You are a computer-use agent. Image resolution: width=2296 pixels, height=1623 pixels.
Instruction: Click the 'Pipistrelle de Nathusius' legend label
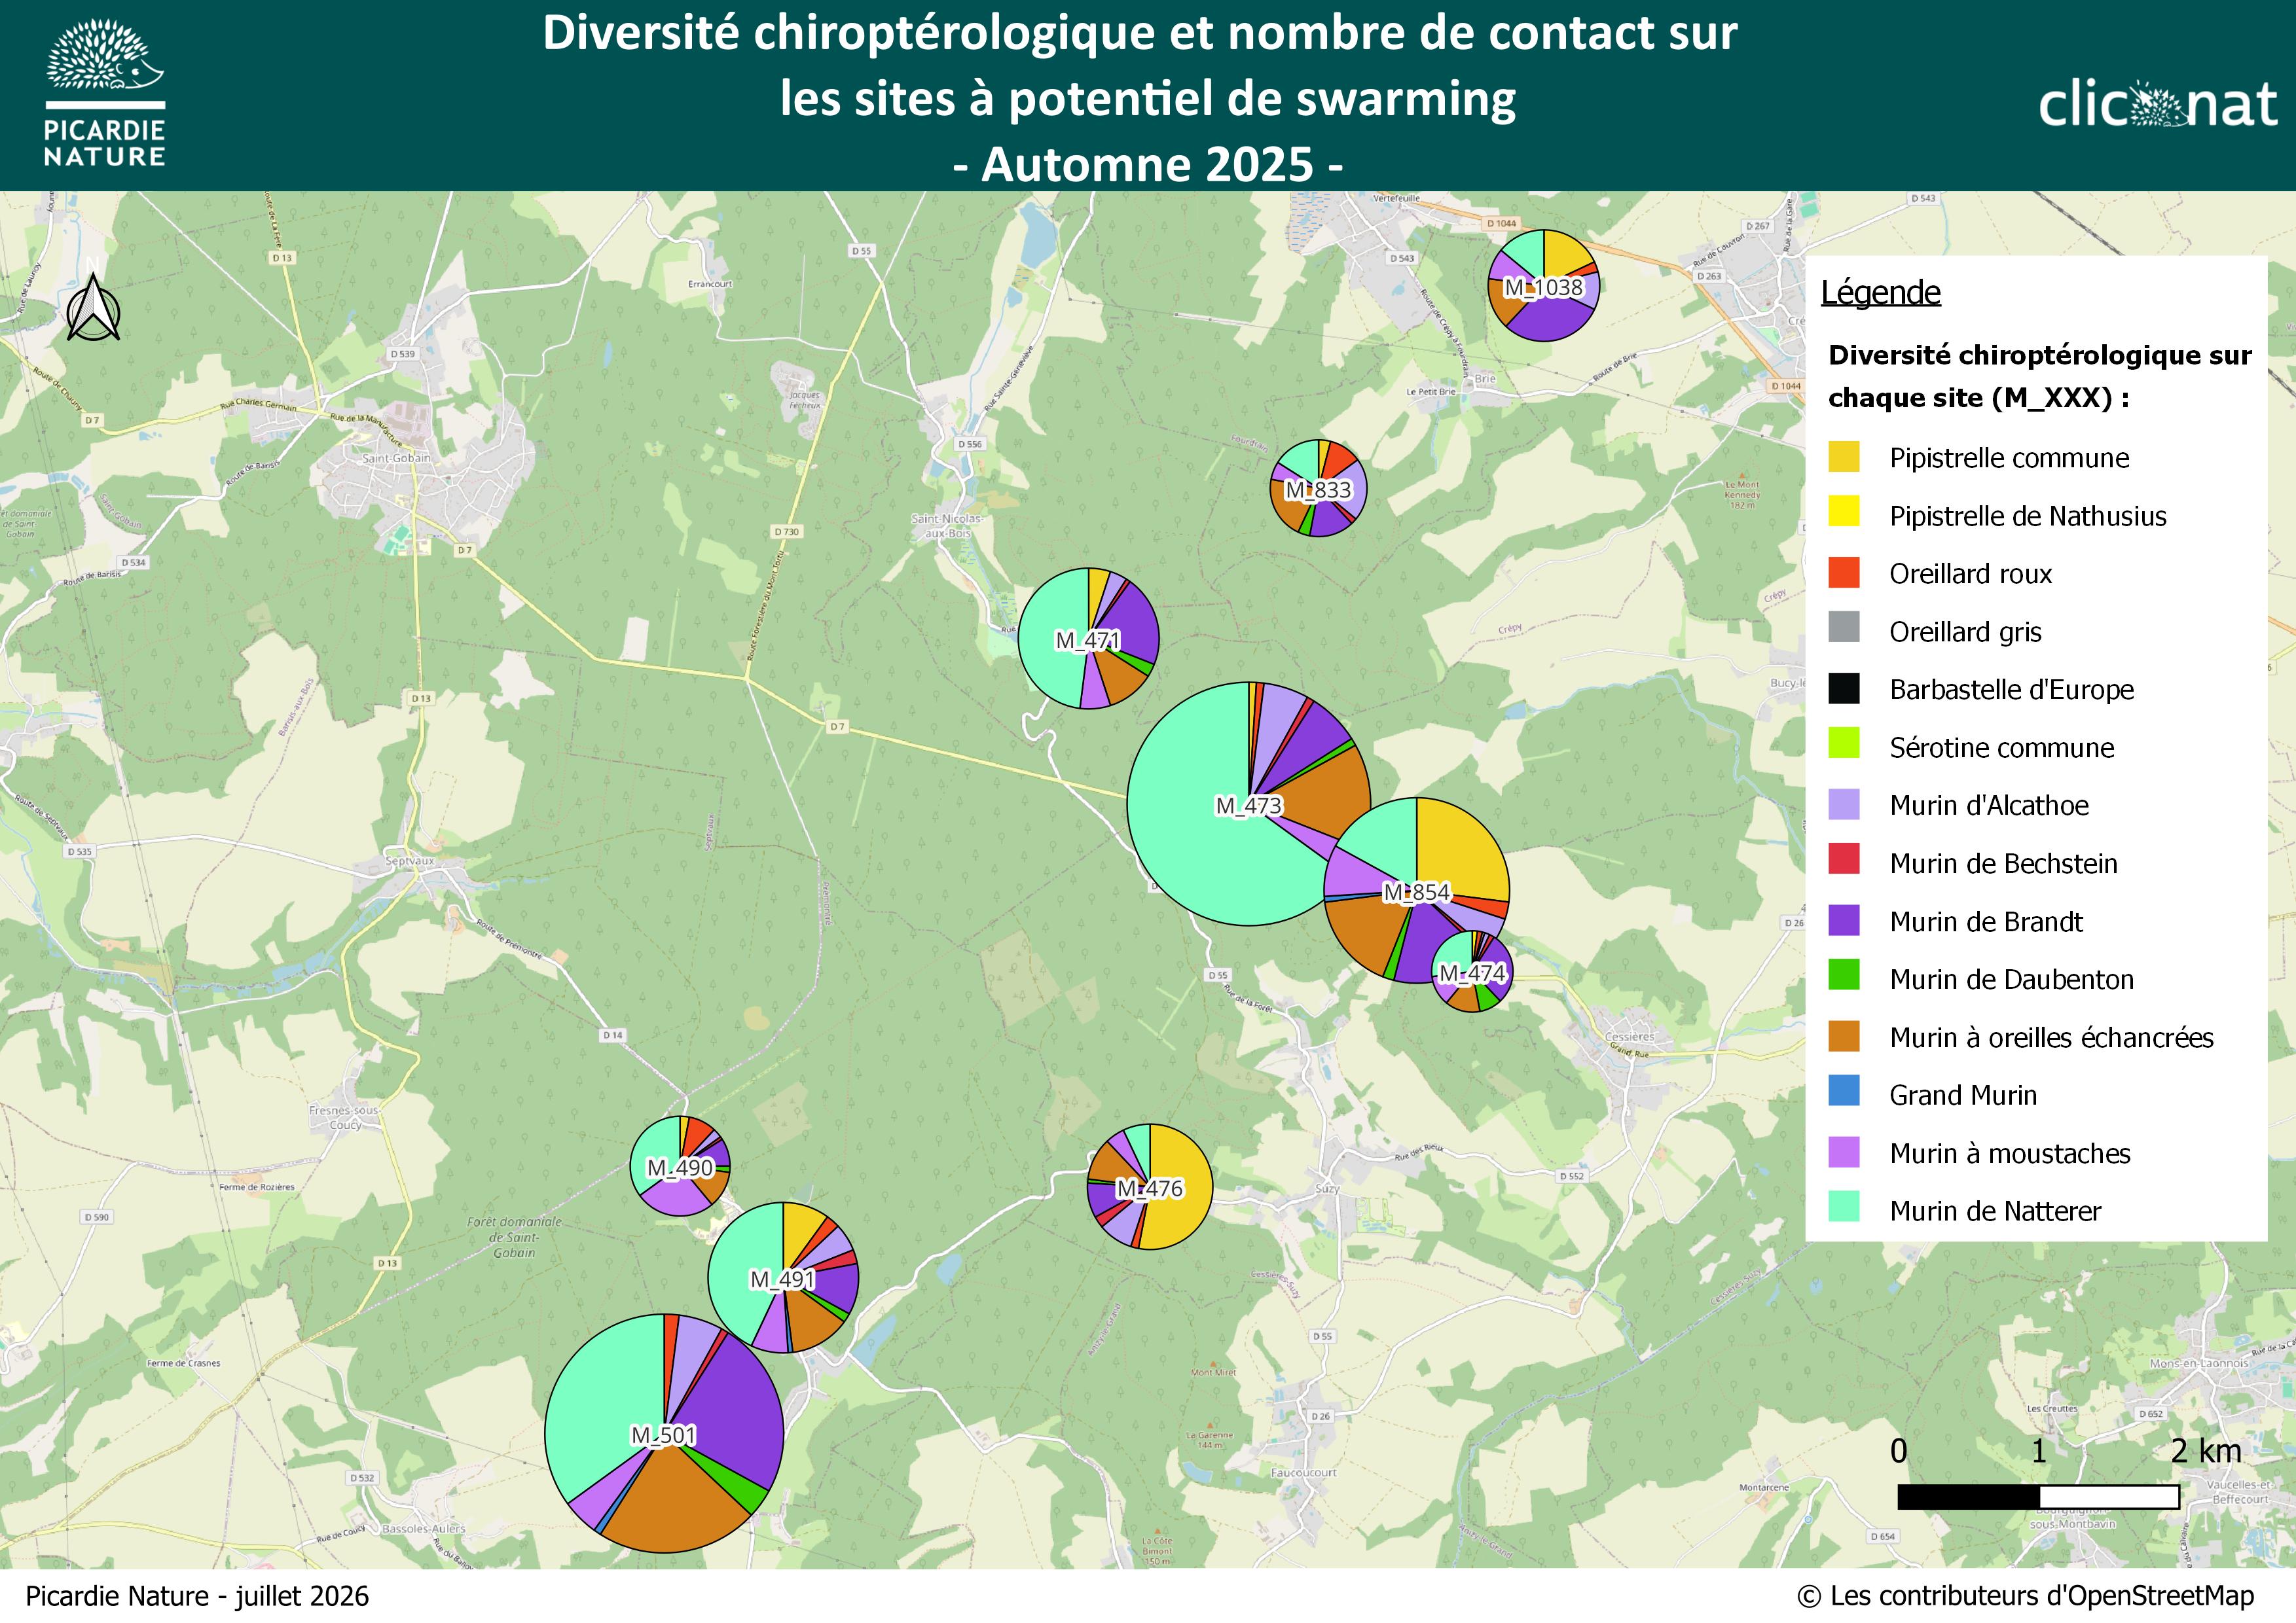click(x=2028, y=516)
